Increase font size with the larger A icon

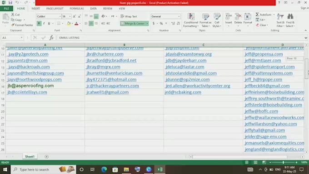coord(74,16)
